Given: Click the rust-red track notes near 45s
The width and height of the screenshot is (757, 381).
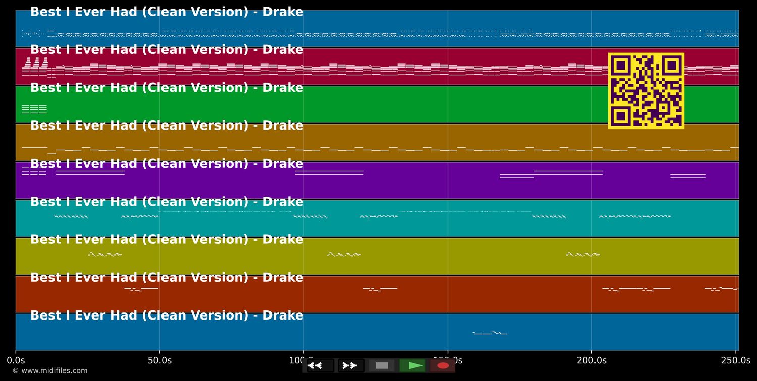Looking at the screenshot, I should pyautogui.click(x=141, y=289).
